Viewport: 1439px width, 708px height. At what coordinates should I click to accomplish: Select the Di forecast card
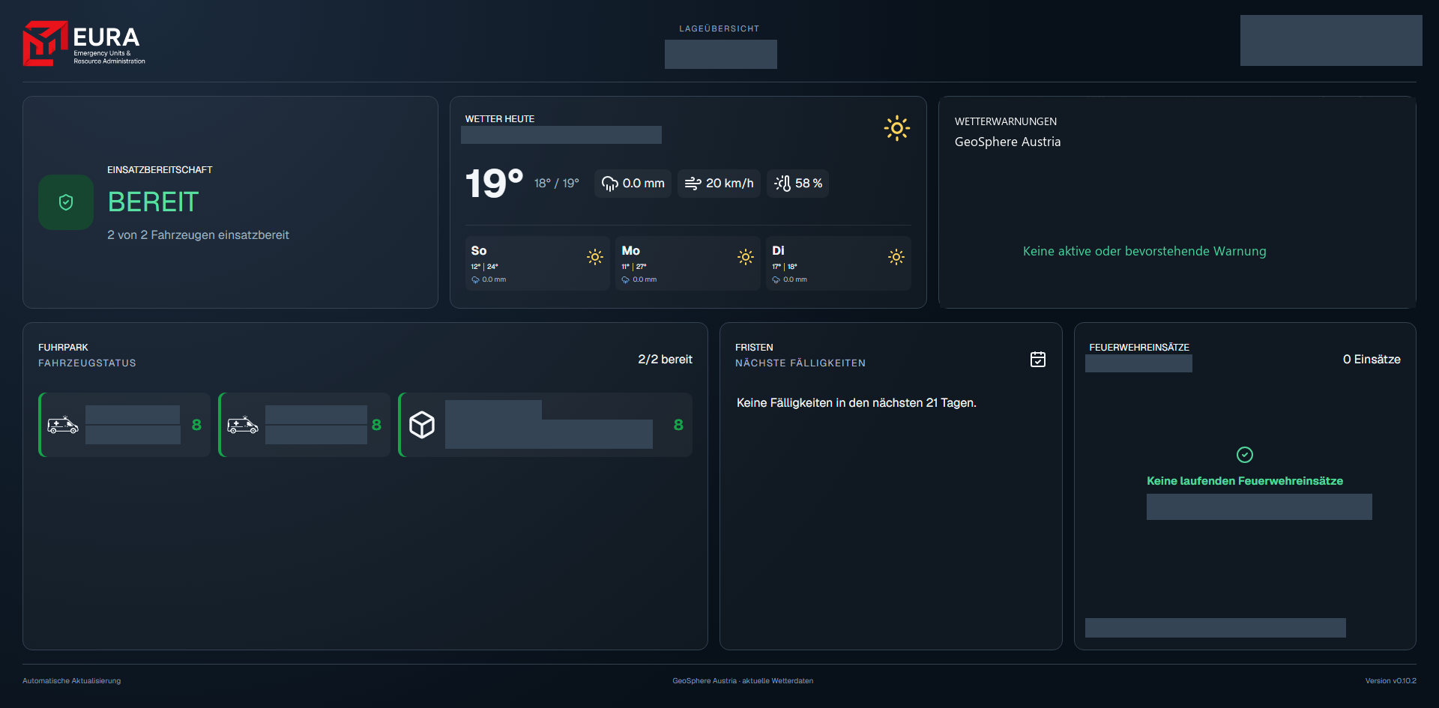839,264
